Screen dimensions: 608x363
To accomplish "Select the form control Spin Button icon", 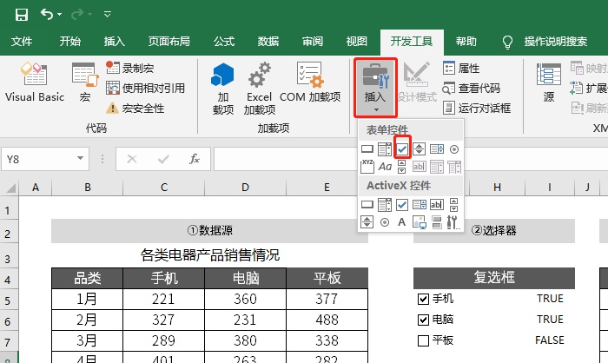I will point(420,148).
